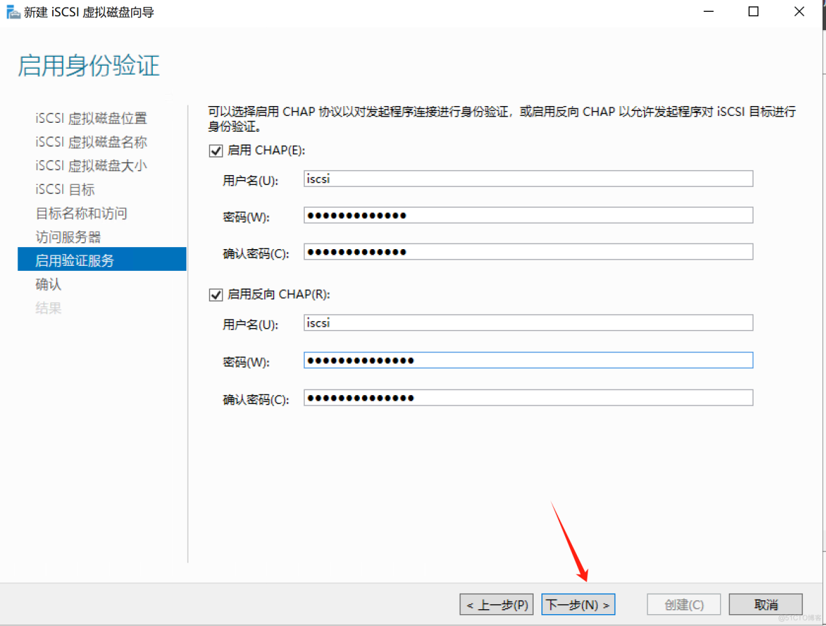Go back with 上一步(P) button
The height and width of the screenshot is (626, 826).
coord(497,604)
